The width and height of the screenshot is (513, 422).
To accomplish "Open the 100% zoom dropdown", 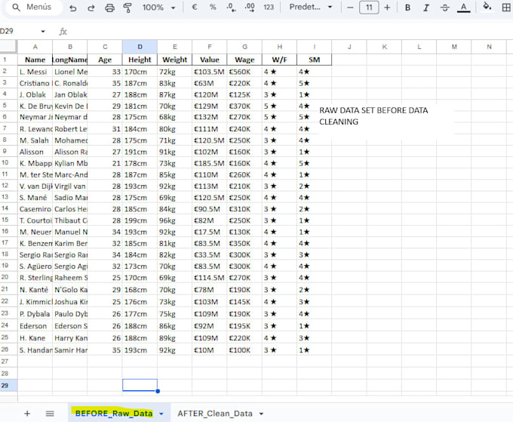I will coord(158,8).
